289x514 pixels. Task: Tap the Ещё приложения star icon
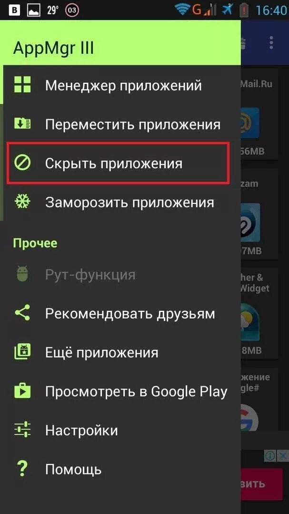pyautogui.click(x=22, y=351)
